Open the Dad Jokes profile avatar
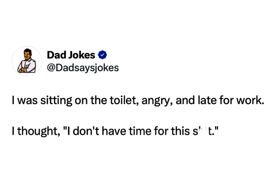 click(x=27, y=61)
